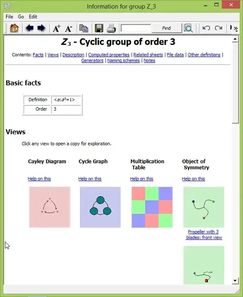The image size is (243, 297).
Task: Open the Edit menu
Action: click(33, 17)
